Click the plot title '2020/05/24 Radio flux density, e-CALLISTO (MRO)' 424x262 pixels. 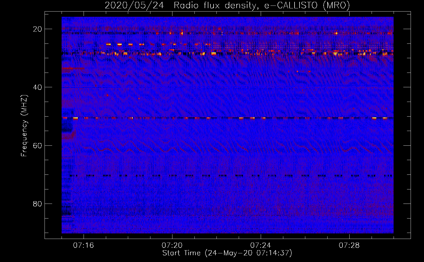[227, 5]
